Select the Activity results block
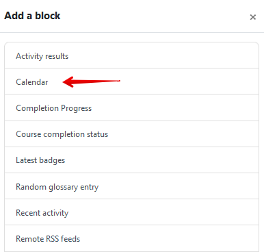 (x=132, y=55)
